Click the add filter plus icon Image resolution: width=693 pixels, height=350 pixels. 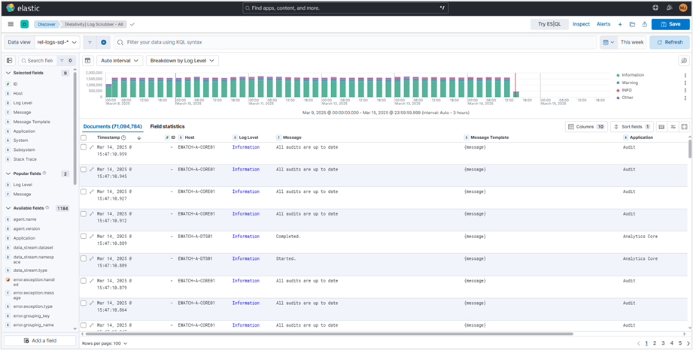pyautogui.click(x=104, y=42)
